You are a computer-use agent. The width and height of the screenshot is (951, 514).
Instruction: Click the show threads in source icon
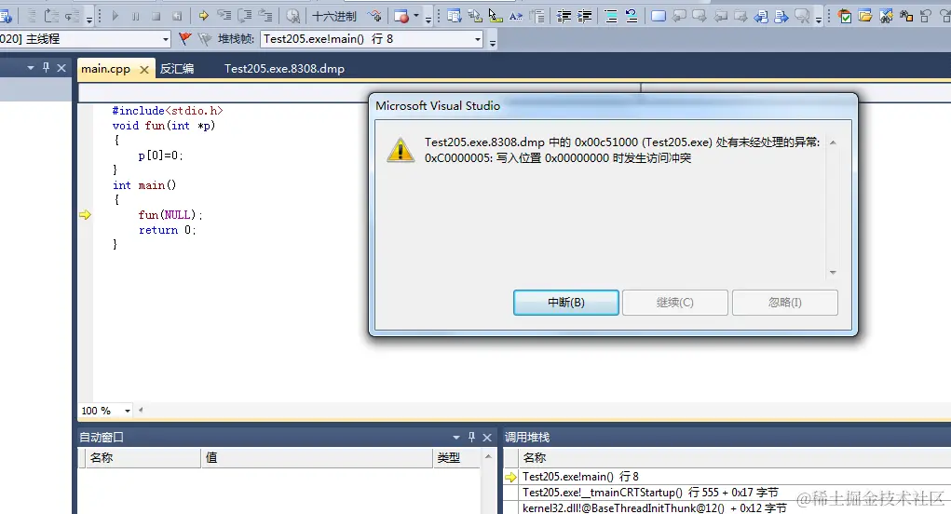click(374, 17)
